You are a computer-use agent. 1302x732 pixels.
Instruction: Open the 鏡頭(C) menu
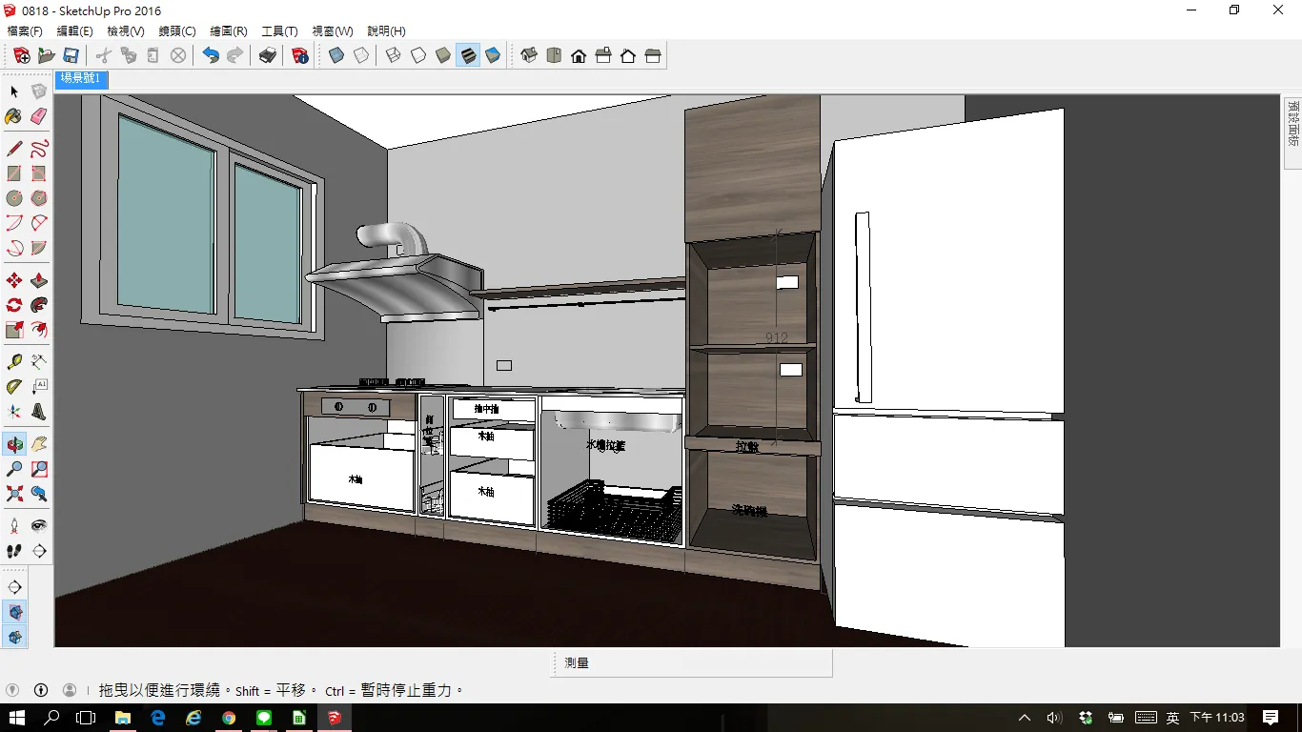(x=177, y=31)
